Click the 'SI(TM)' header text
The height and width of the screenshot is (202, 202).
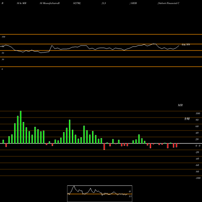point(77,3)
